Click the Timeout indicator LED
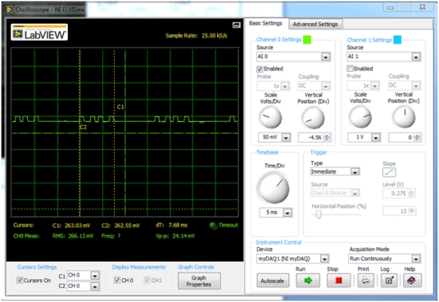Image resolution: width=439 pixels, height=302 pixels. [x=213, y=226]
